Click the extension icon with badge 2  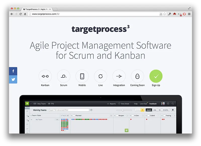click(180, 14)
